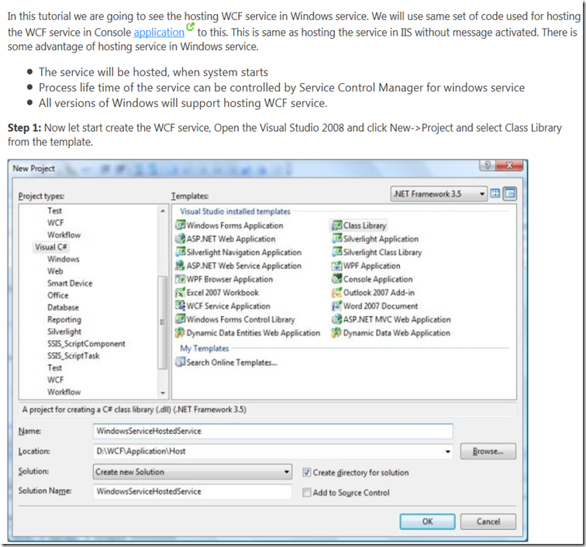The image size is (586, 547).
Task: Click the Solution Name input field
Action: (192, 491)
